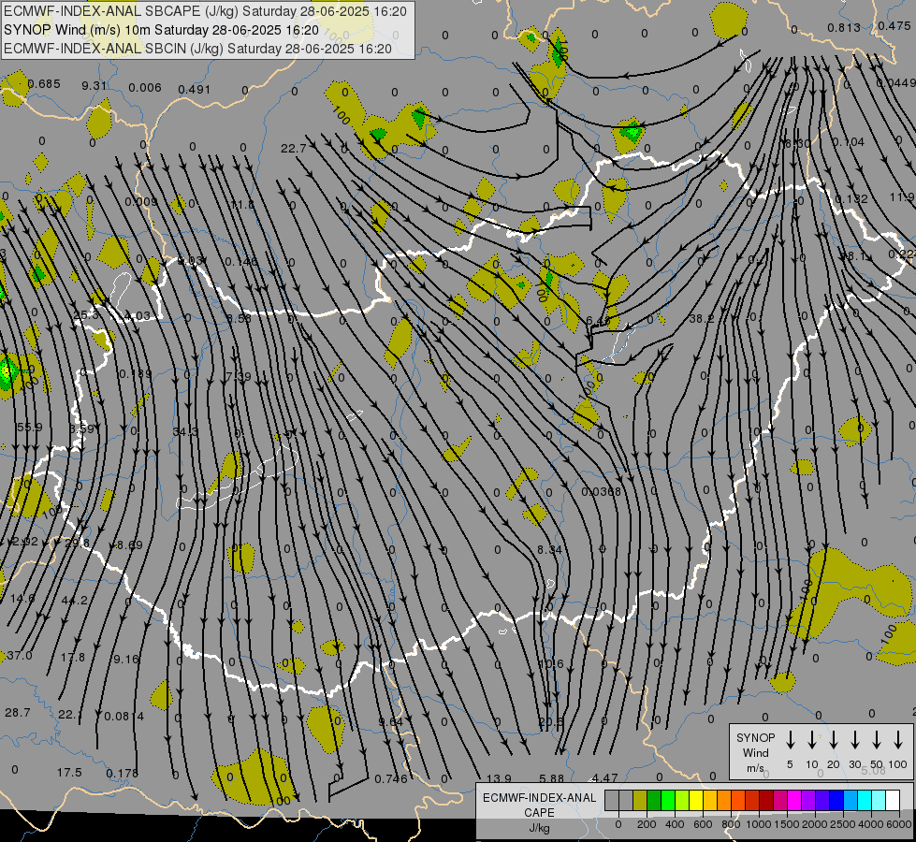916x842 pixels.
Task: Select the bright green CAPE legend swatch
Action: tap(668, 801)
